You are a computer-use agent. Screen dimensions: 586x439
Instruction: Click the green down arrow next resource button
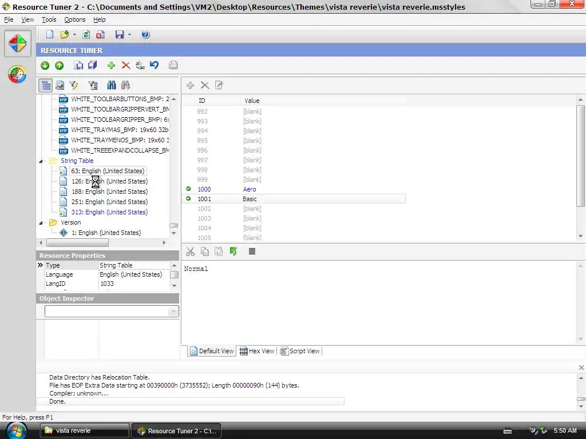(45, 65)
